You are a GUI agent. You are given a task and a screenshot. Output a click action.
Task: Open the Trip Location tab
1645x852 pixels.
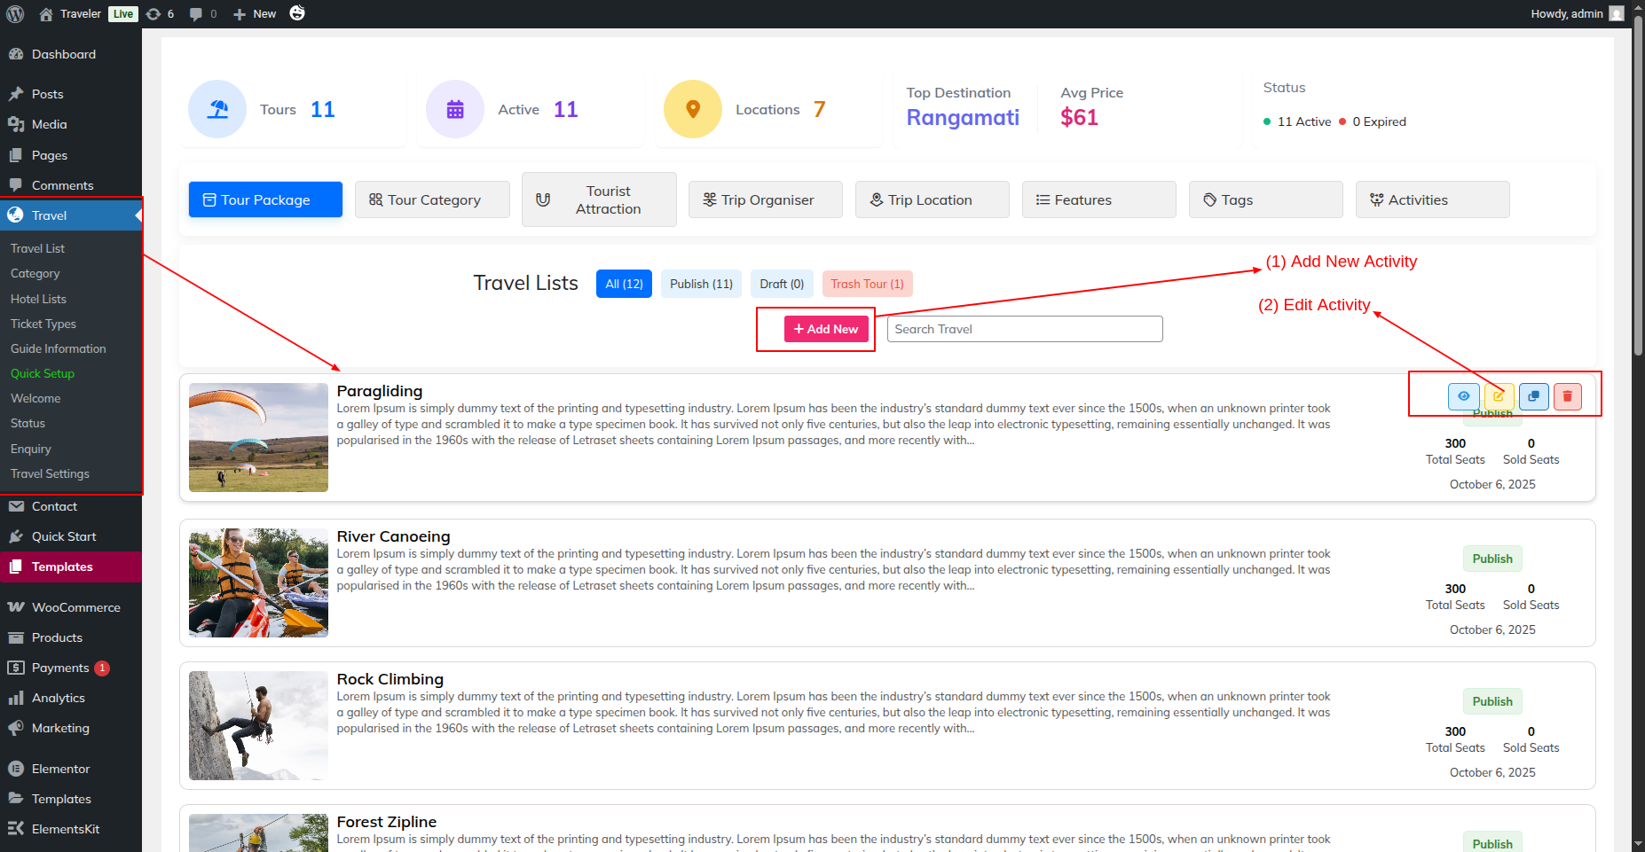(932, 199)
